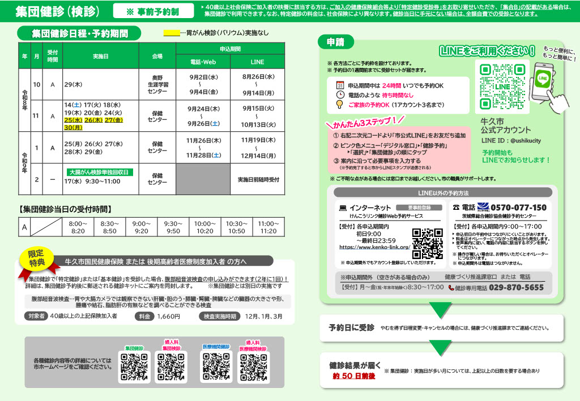Click the QR code labeled 集団健診
This screenshot has width=580, height=401.
tap(134, 367)
